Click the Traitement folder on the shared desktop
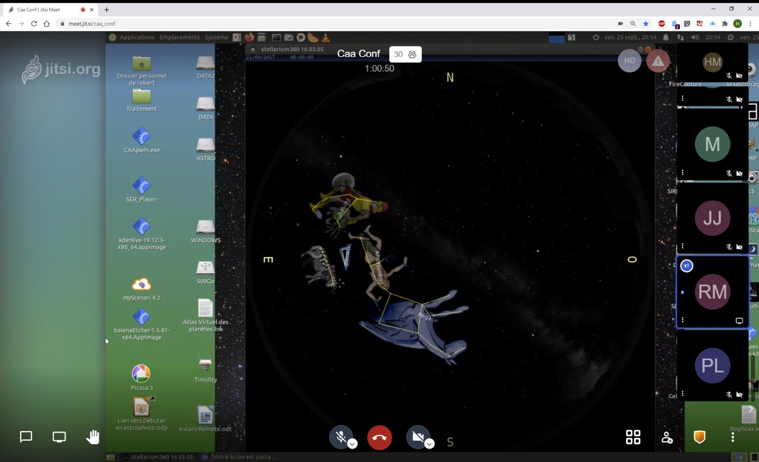 click(141, 101)
